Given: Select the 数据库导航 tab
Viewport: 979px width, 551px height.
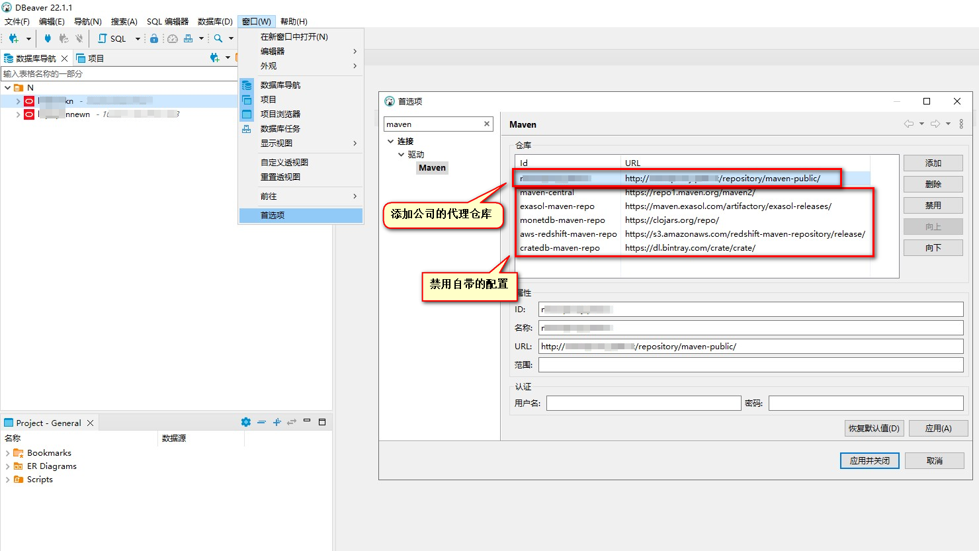Looking at the screenshot, I should click(30, 58).
